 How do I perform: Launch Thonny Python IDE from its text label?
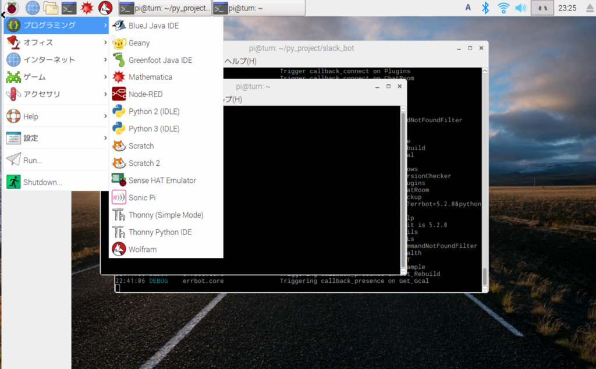160,232
